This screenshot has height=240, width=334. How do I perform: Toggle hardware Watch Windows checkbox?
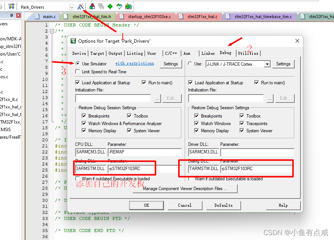pos(196,124)
